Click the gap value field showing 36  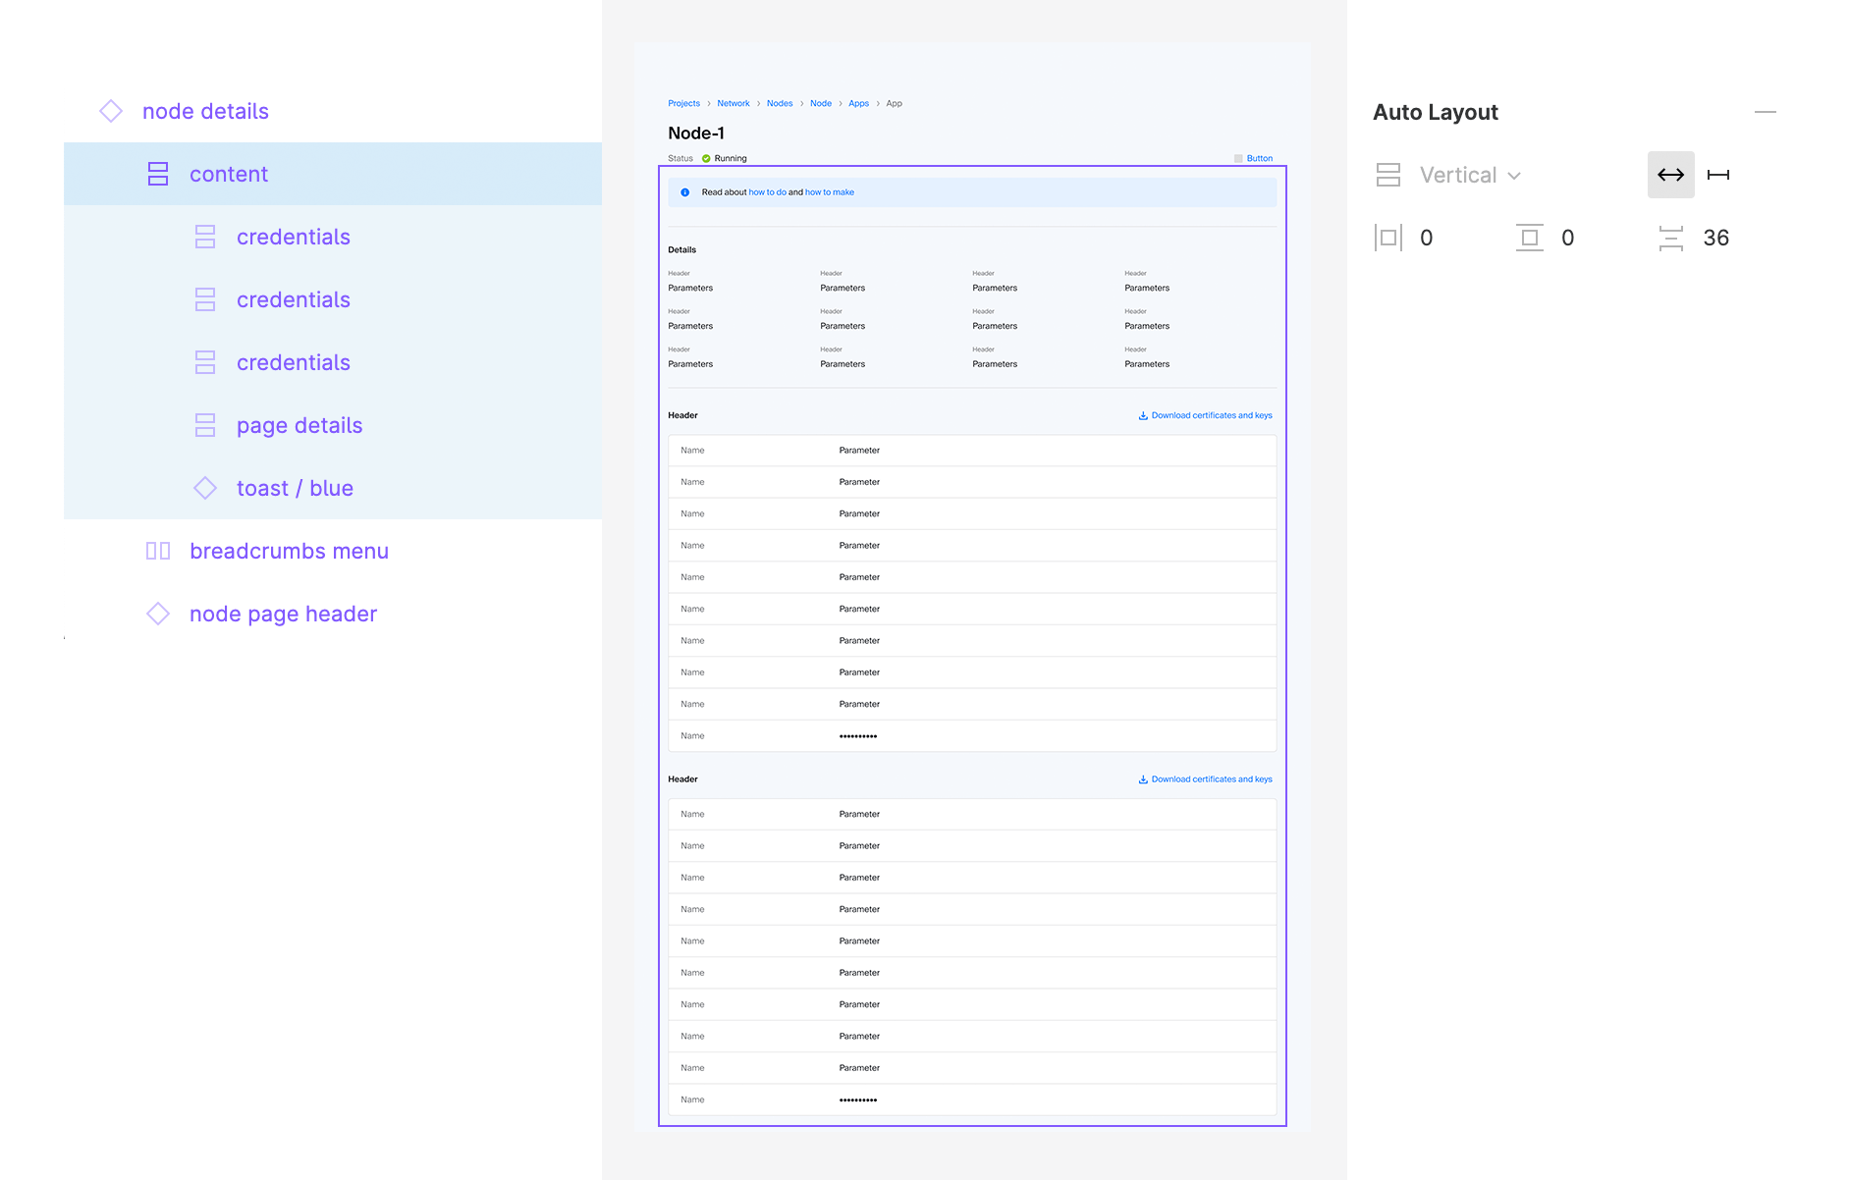[1715, 237]
